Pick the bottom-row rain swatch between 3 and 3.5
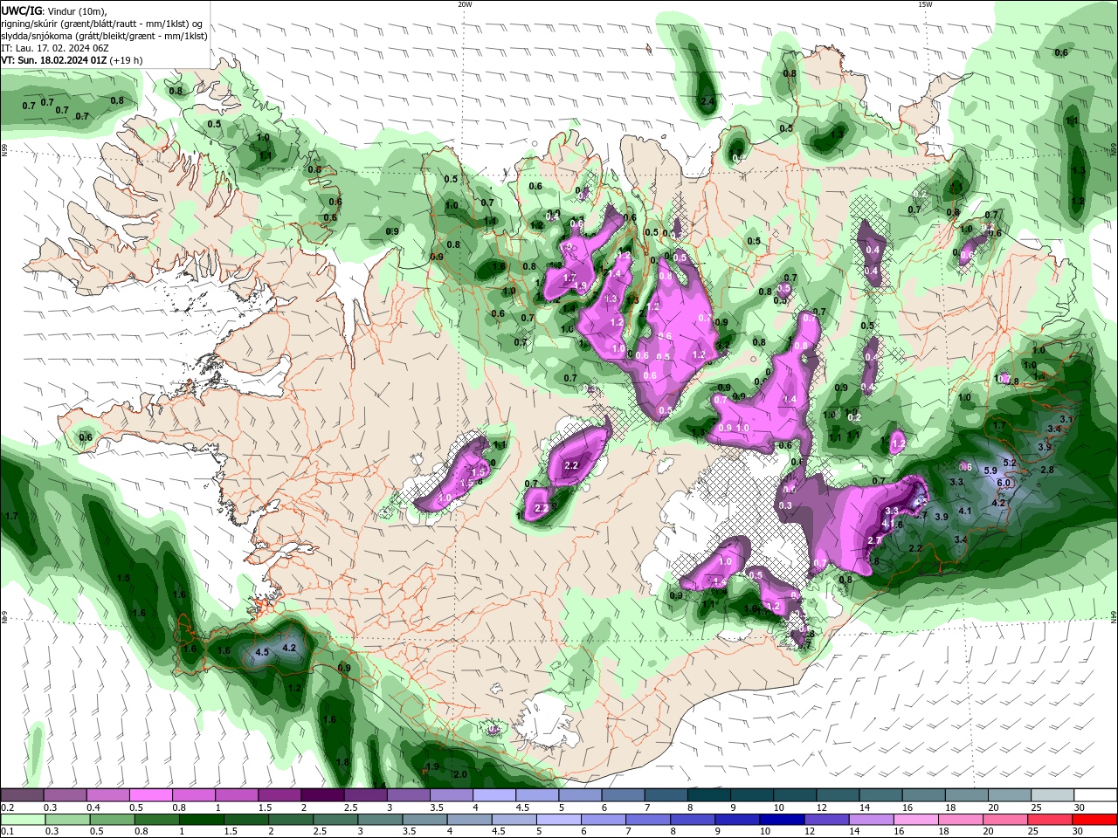 click(x=381, y=820)
